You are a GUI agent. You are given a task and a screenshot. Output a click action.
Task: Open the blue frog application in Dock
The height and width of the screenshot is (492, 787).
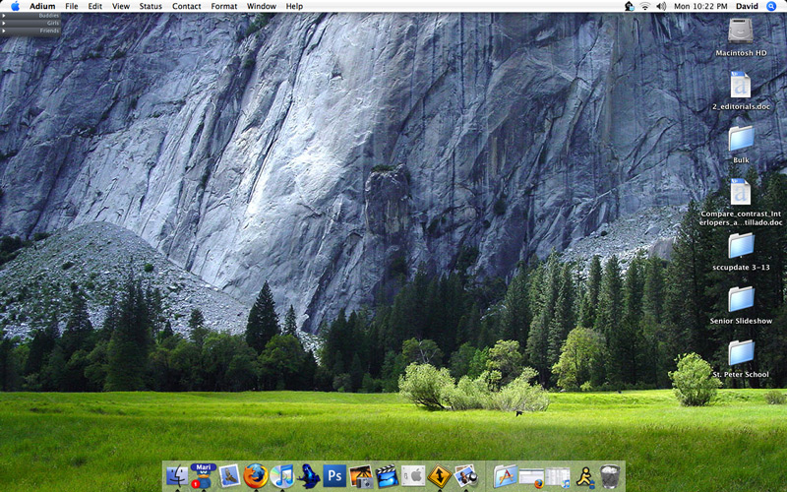(x=308, y=475)
